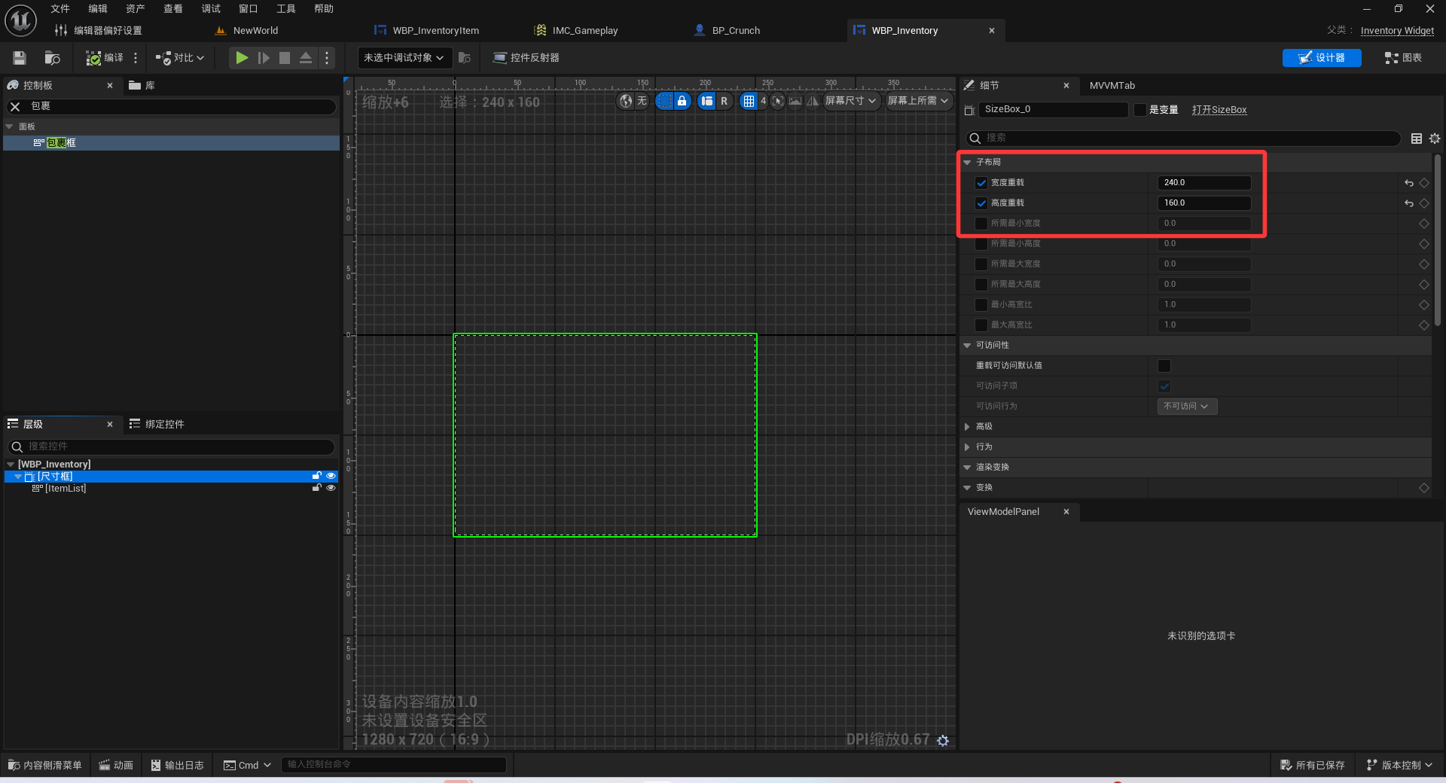Image resolution: width=1446 pixels, height=783 pixels.
Task: Click the details table view icon
Action: click(1417, 139)
